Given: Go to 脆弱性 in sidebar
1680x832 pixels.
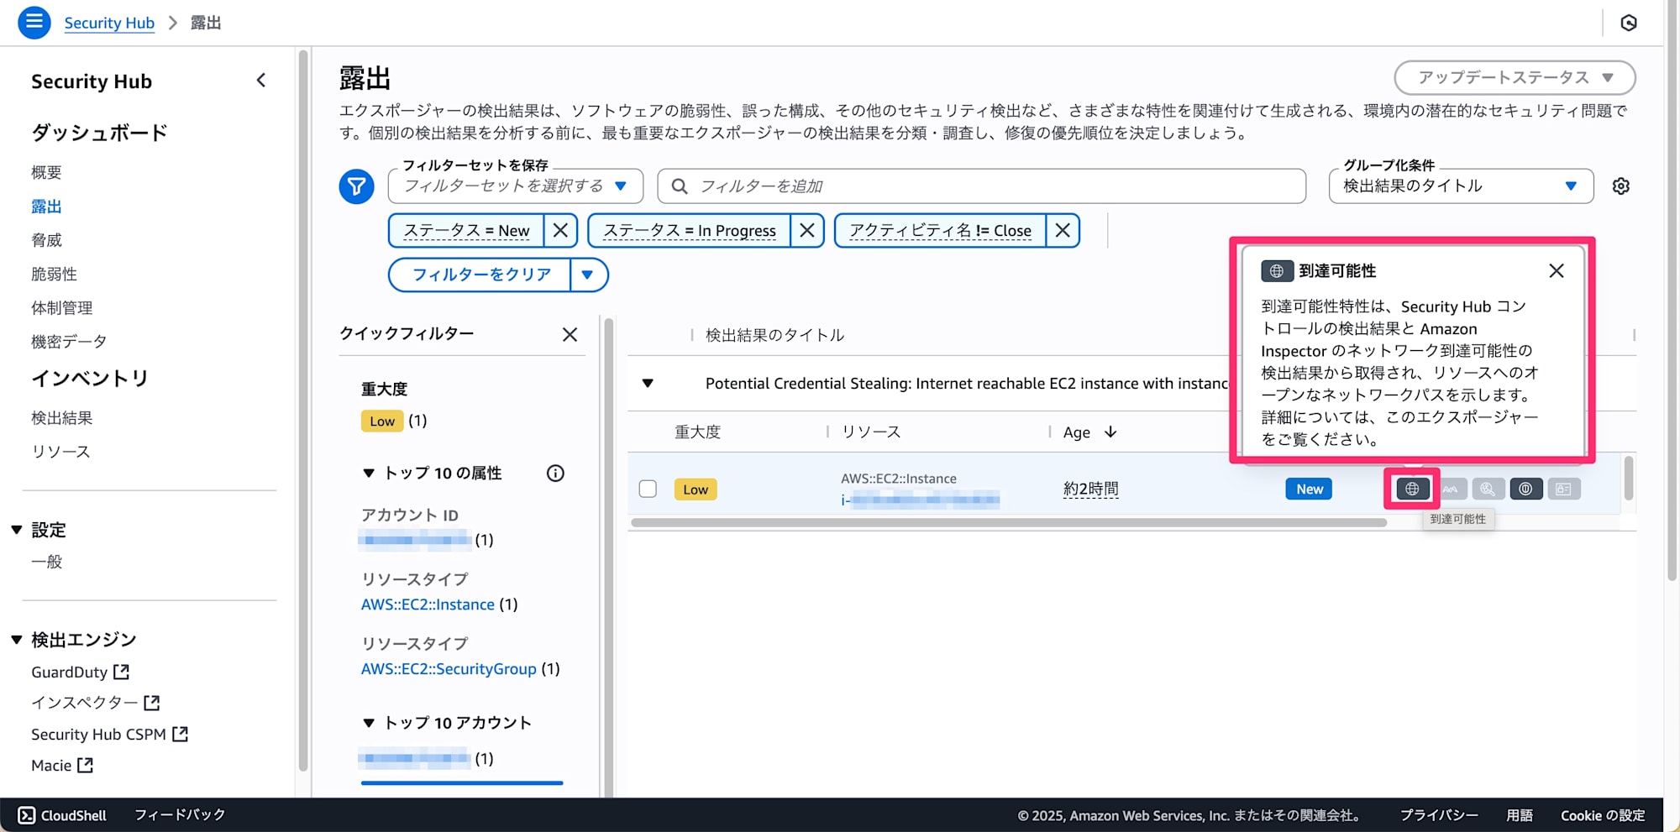Looking at the screenshot, I should pyautogui.click(x=54, y=274).
